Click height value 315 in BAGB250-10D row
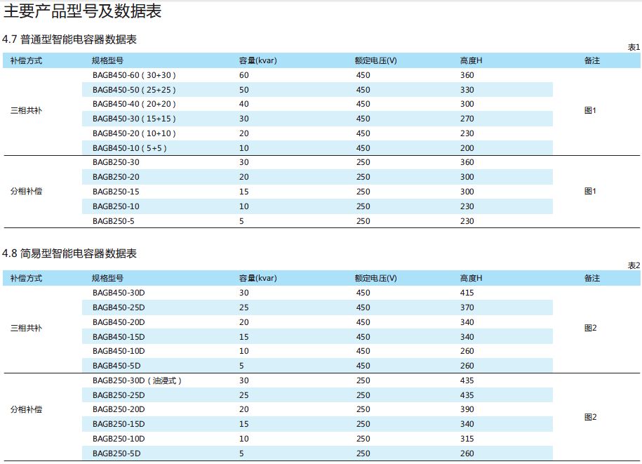The height and width of the screenshot is (464, 642). 467,439
